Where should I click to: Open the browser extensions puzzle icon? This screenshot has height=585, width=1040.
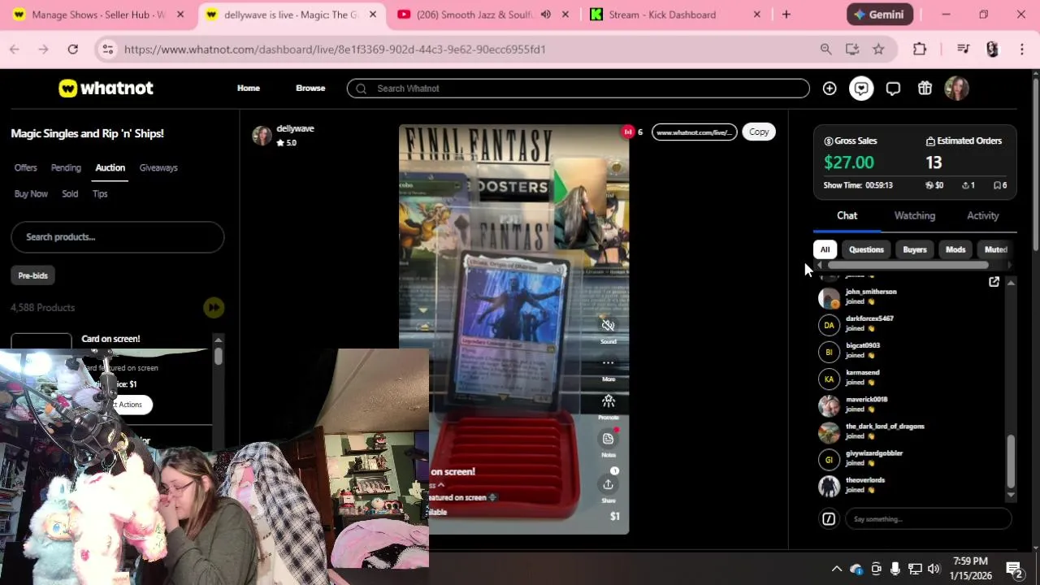pyautogui.click(x=920, y=50)
